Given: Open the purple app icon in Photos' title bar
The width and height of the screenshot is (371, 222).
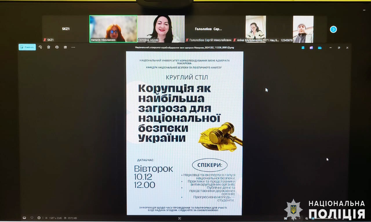Looking at the screenshot, I should coord(311,48).
